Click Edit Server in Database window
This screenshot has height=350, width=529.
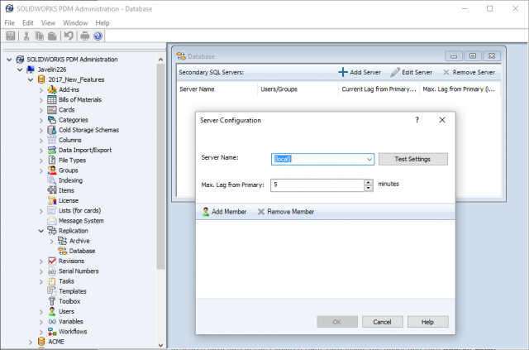point(412,72)
